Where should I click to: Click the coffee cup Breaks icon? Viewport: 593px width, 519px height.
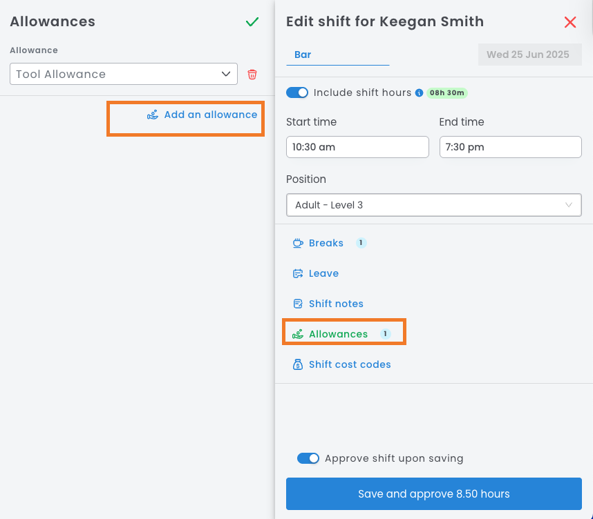pos(298,243)
